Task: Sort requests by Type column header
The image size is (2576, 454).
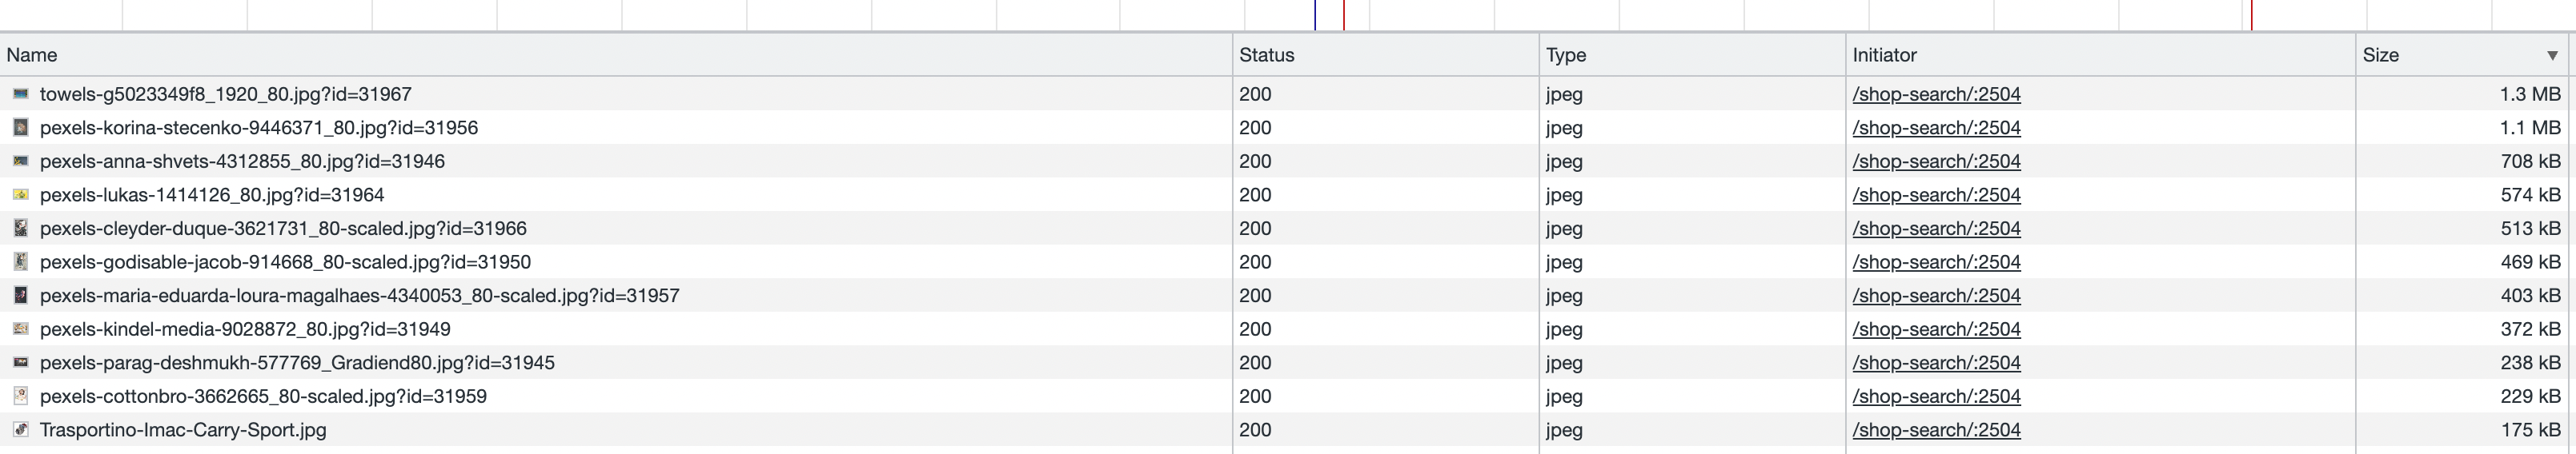Action: (1565, 55)
